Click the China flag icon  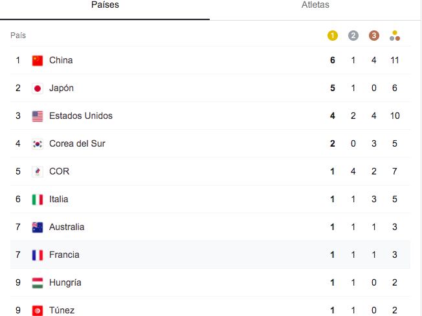tap(38, 61)
